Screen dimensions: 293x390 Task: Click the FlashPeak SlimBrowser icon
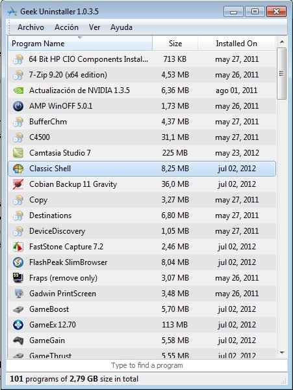18,262
